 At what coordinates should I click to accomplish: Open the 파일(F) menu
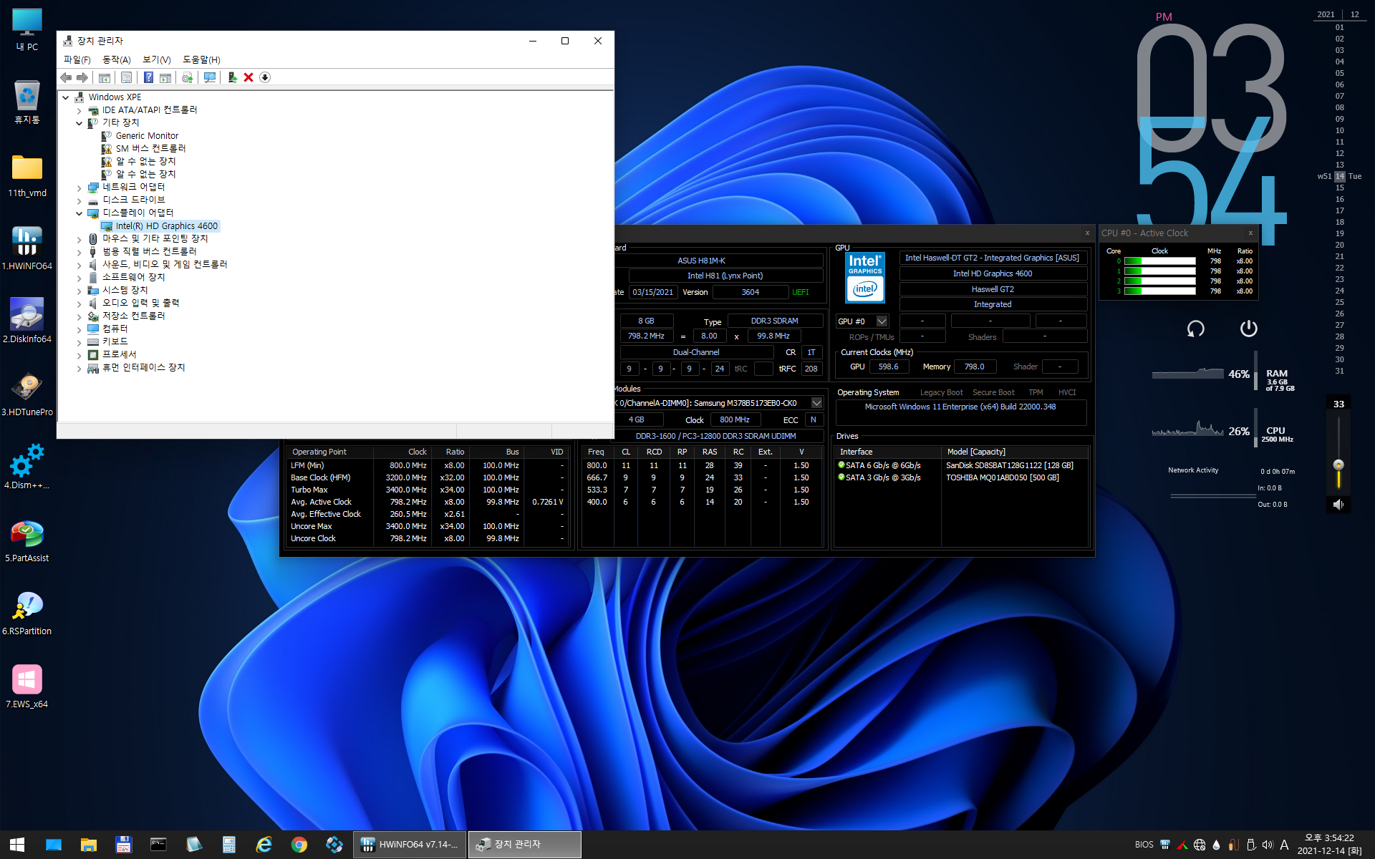click(77, 59)
